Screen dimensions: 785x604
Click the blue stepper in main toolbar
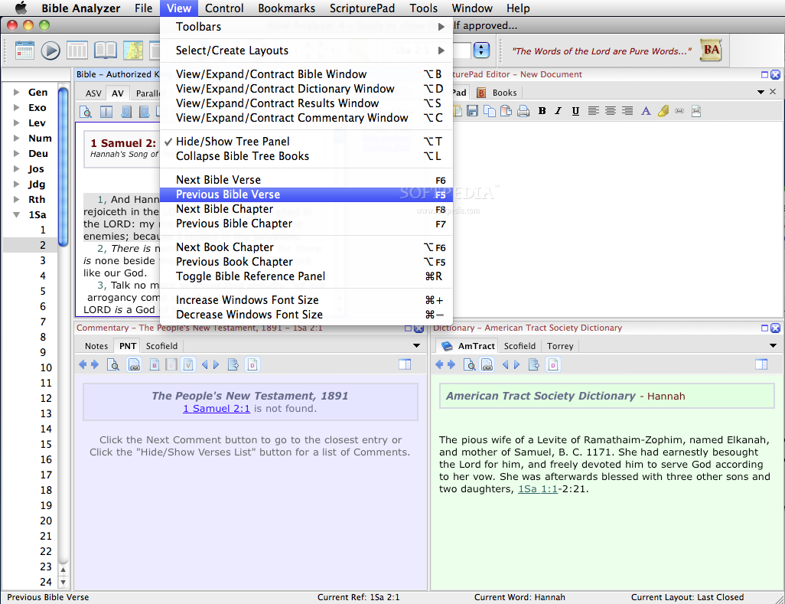pyautogui.click(x=481, y=50)
